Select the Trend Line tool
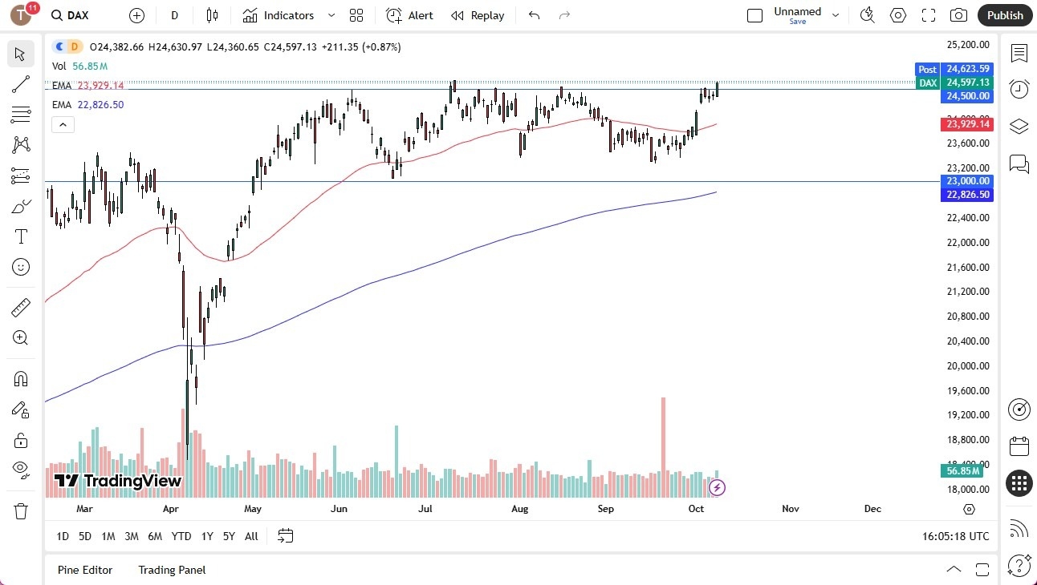This screenshot has height=585, width=1037. pos(20,84)
